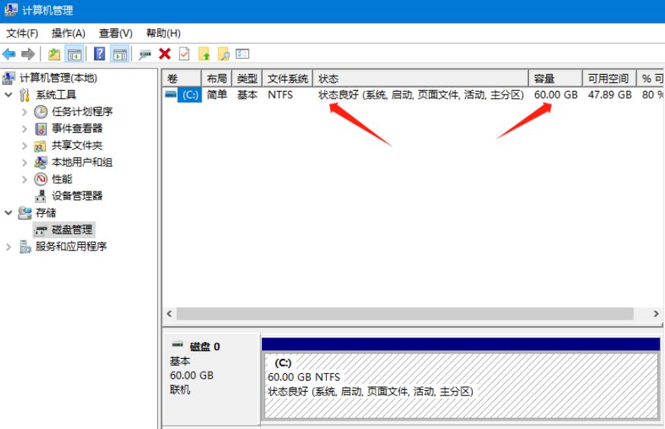Image resolution: width=665 pixels, height=429 pixels.
Task: Select 系统工具 in the tree
Action: [x=56, y=95]
